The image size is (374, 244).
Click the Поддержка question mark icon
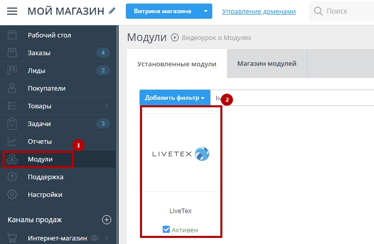[12, 177]
